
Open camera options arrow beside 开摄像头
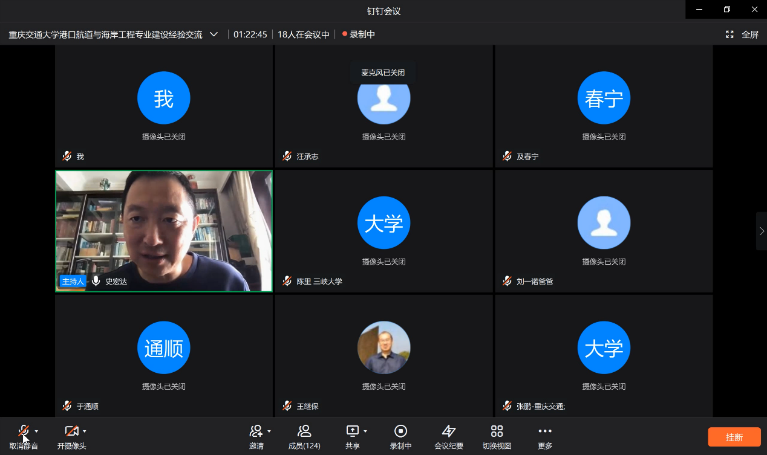pos(85,431)
